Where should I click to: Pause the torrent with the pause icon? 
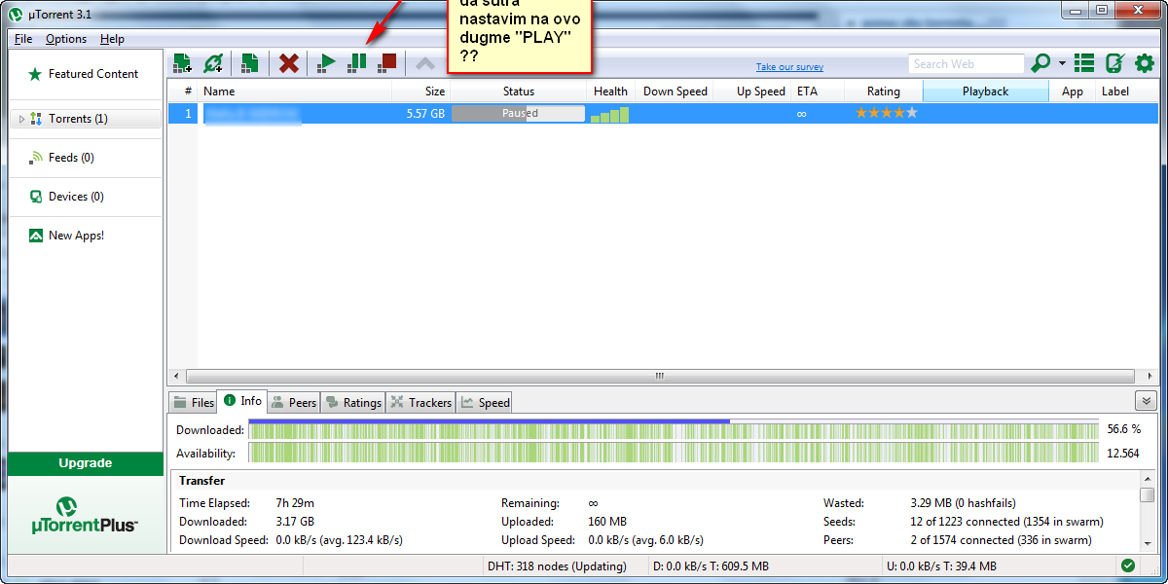(357, 63)
